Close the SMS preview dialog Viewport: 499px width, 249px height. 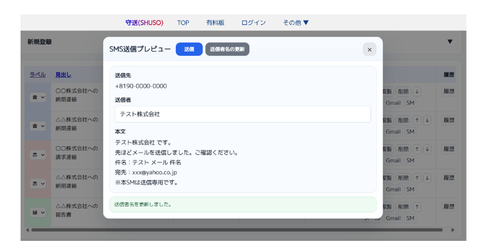click(369, 50)
